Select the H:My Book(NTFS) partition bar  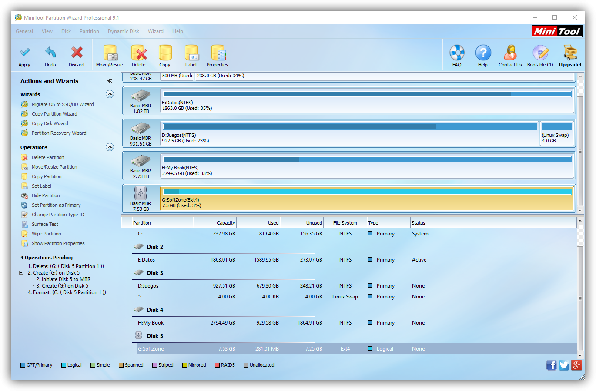point(367,166)
